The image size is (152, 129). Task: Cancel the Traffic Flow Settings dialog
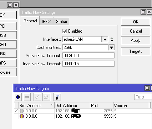coord(136,31)
